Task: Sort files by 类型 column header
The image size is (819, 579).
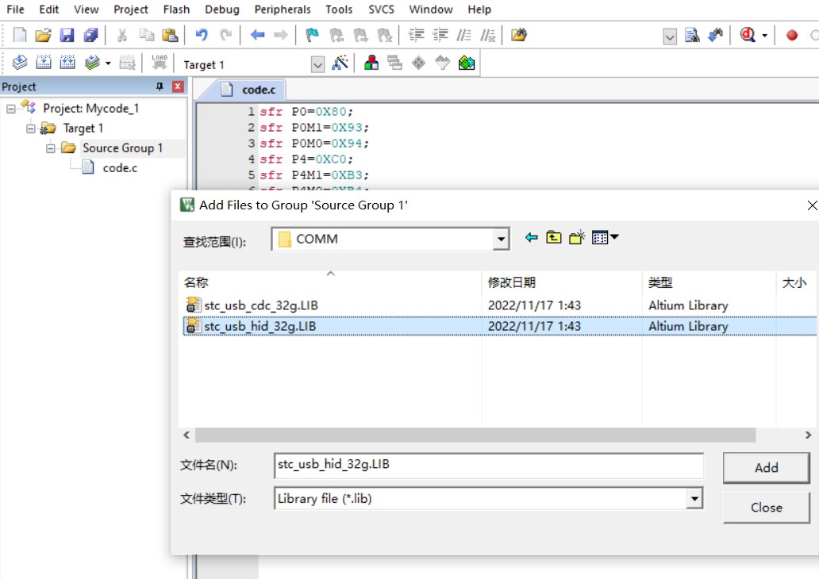Action: click(x=709, y=282)
